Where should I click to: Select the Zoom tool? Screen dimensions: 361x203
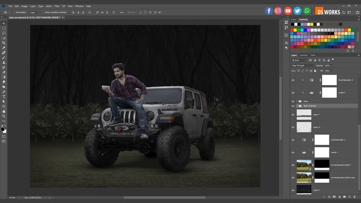(4, 116)
